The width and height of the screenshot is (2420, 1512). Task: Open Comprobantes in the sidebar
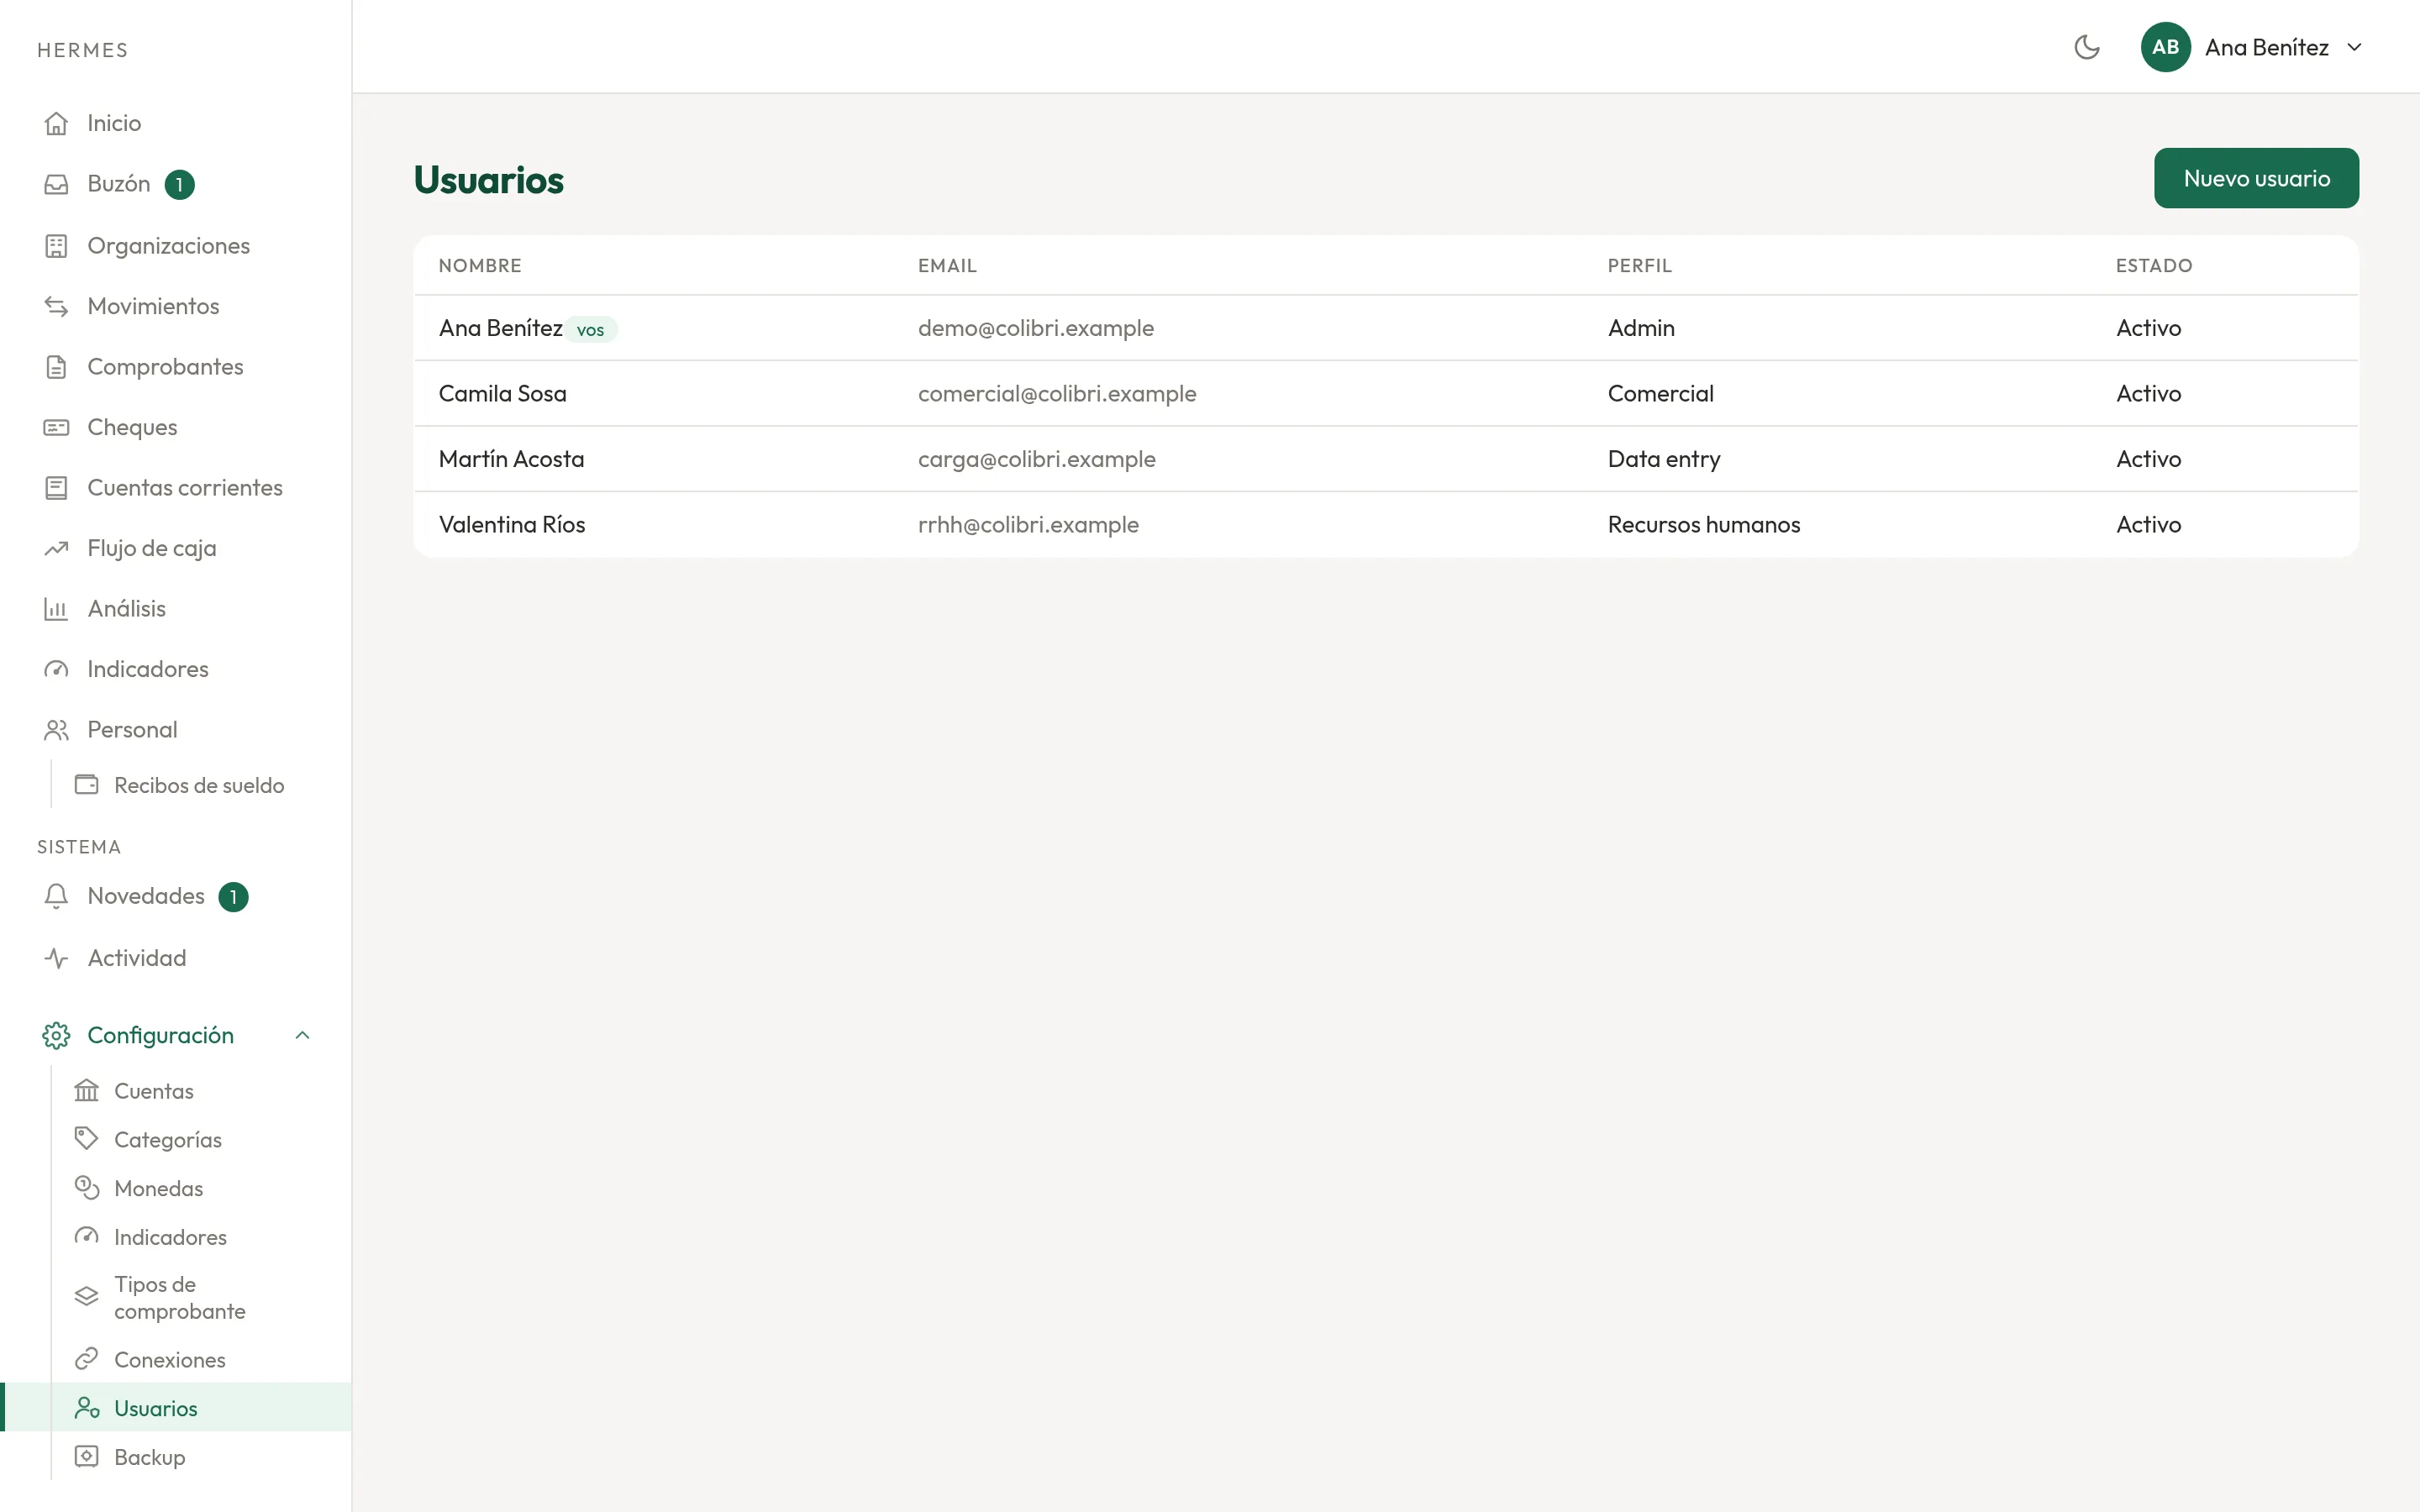tap(165, 367)
